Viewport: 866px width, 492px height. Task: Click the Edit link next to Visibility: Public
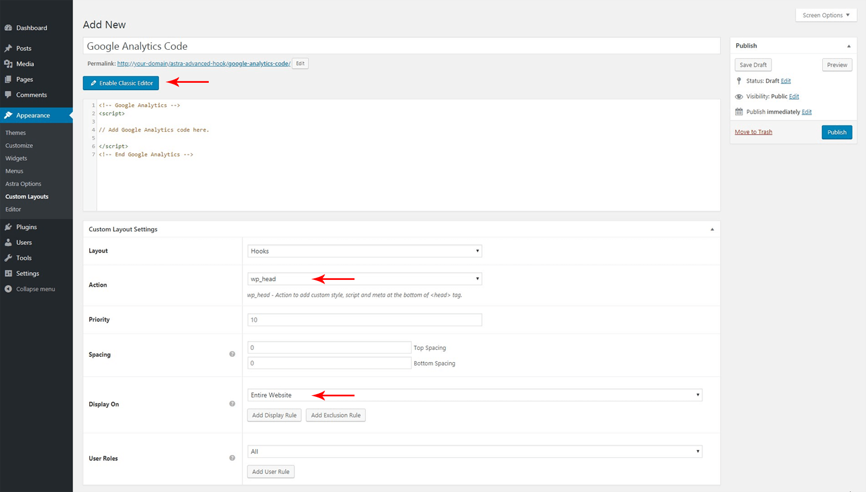794,97
